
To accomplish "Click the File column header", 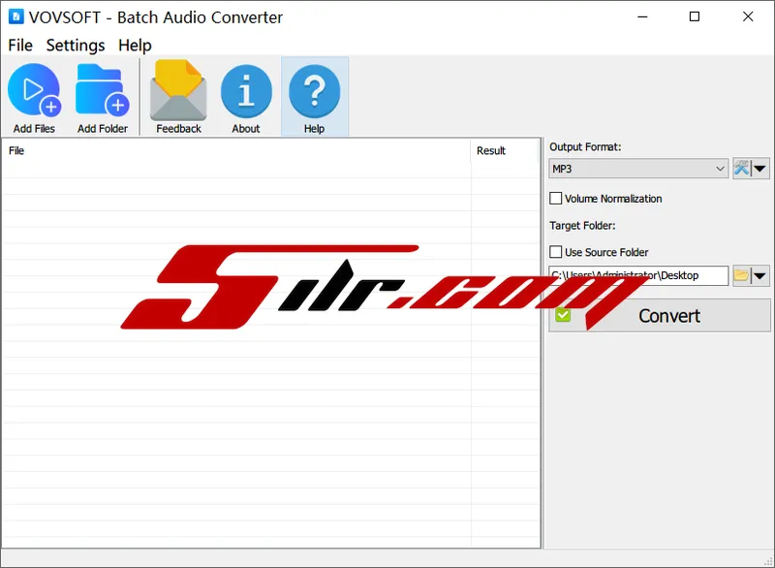I will (236, 151).
